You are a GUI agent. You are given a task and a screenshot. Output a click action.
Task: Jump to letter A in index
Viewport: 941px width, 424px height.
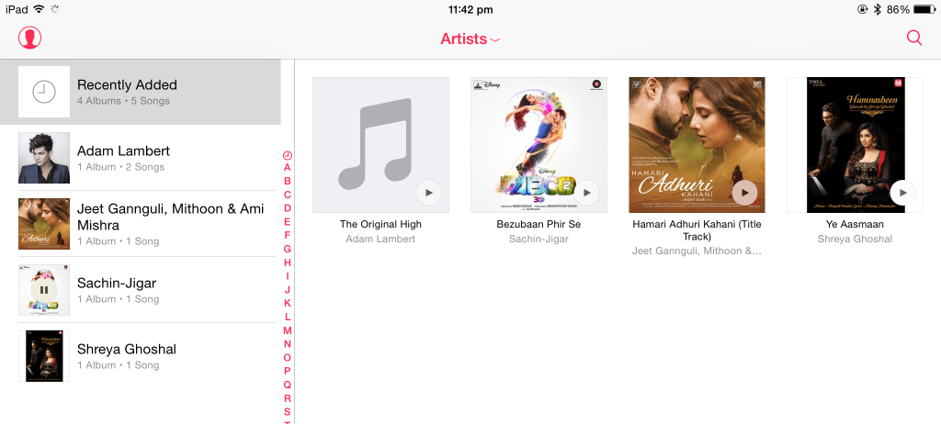pyautogui.click(x=288, y=168)
